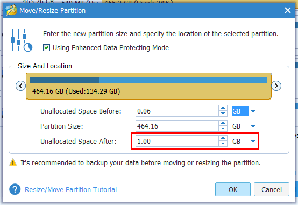298x205 pixels.
Task: Click the yellow backup warning triangle icon
Action: point(13,162)
